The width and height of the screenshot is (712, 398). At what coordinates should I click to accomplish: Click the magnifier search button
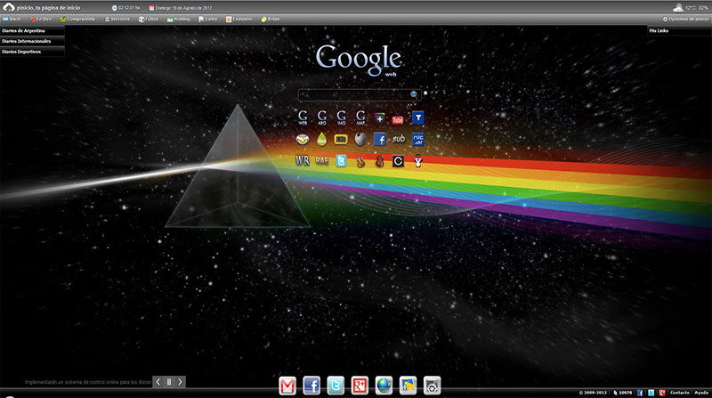point(414,93)
